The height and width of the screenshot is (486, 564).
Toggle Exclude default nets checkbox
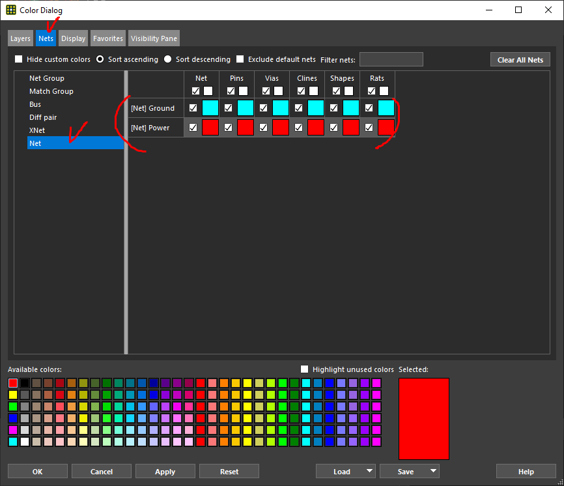click(x=240, y=59)
